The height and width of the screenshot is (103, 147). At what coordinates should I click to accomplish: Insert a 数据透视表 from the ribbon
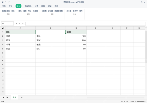click(x=6, y=11)
